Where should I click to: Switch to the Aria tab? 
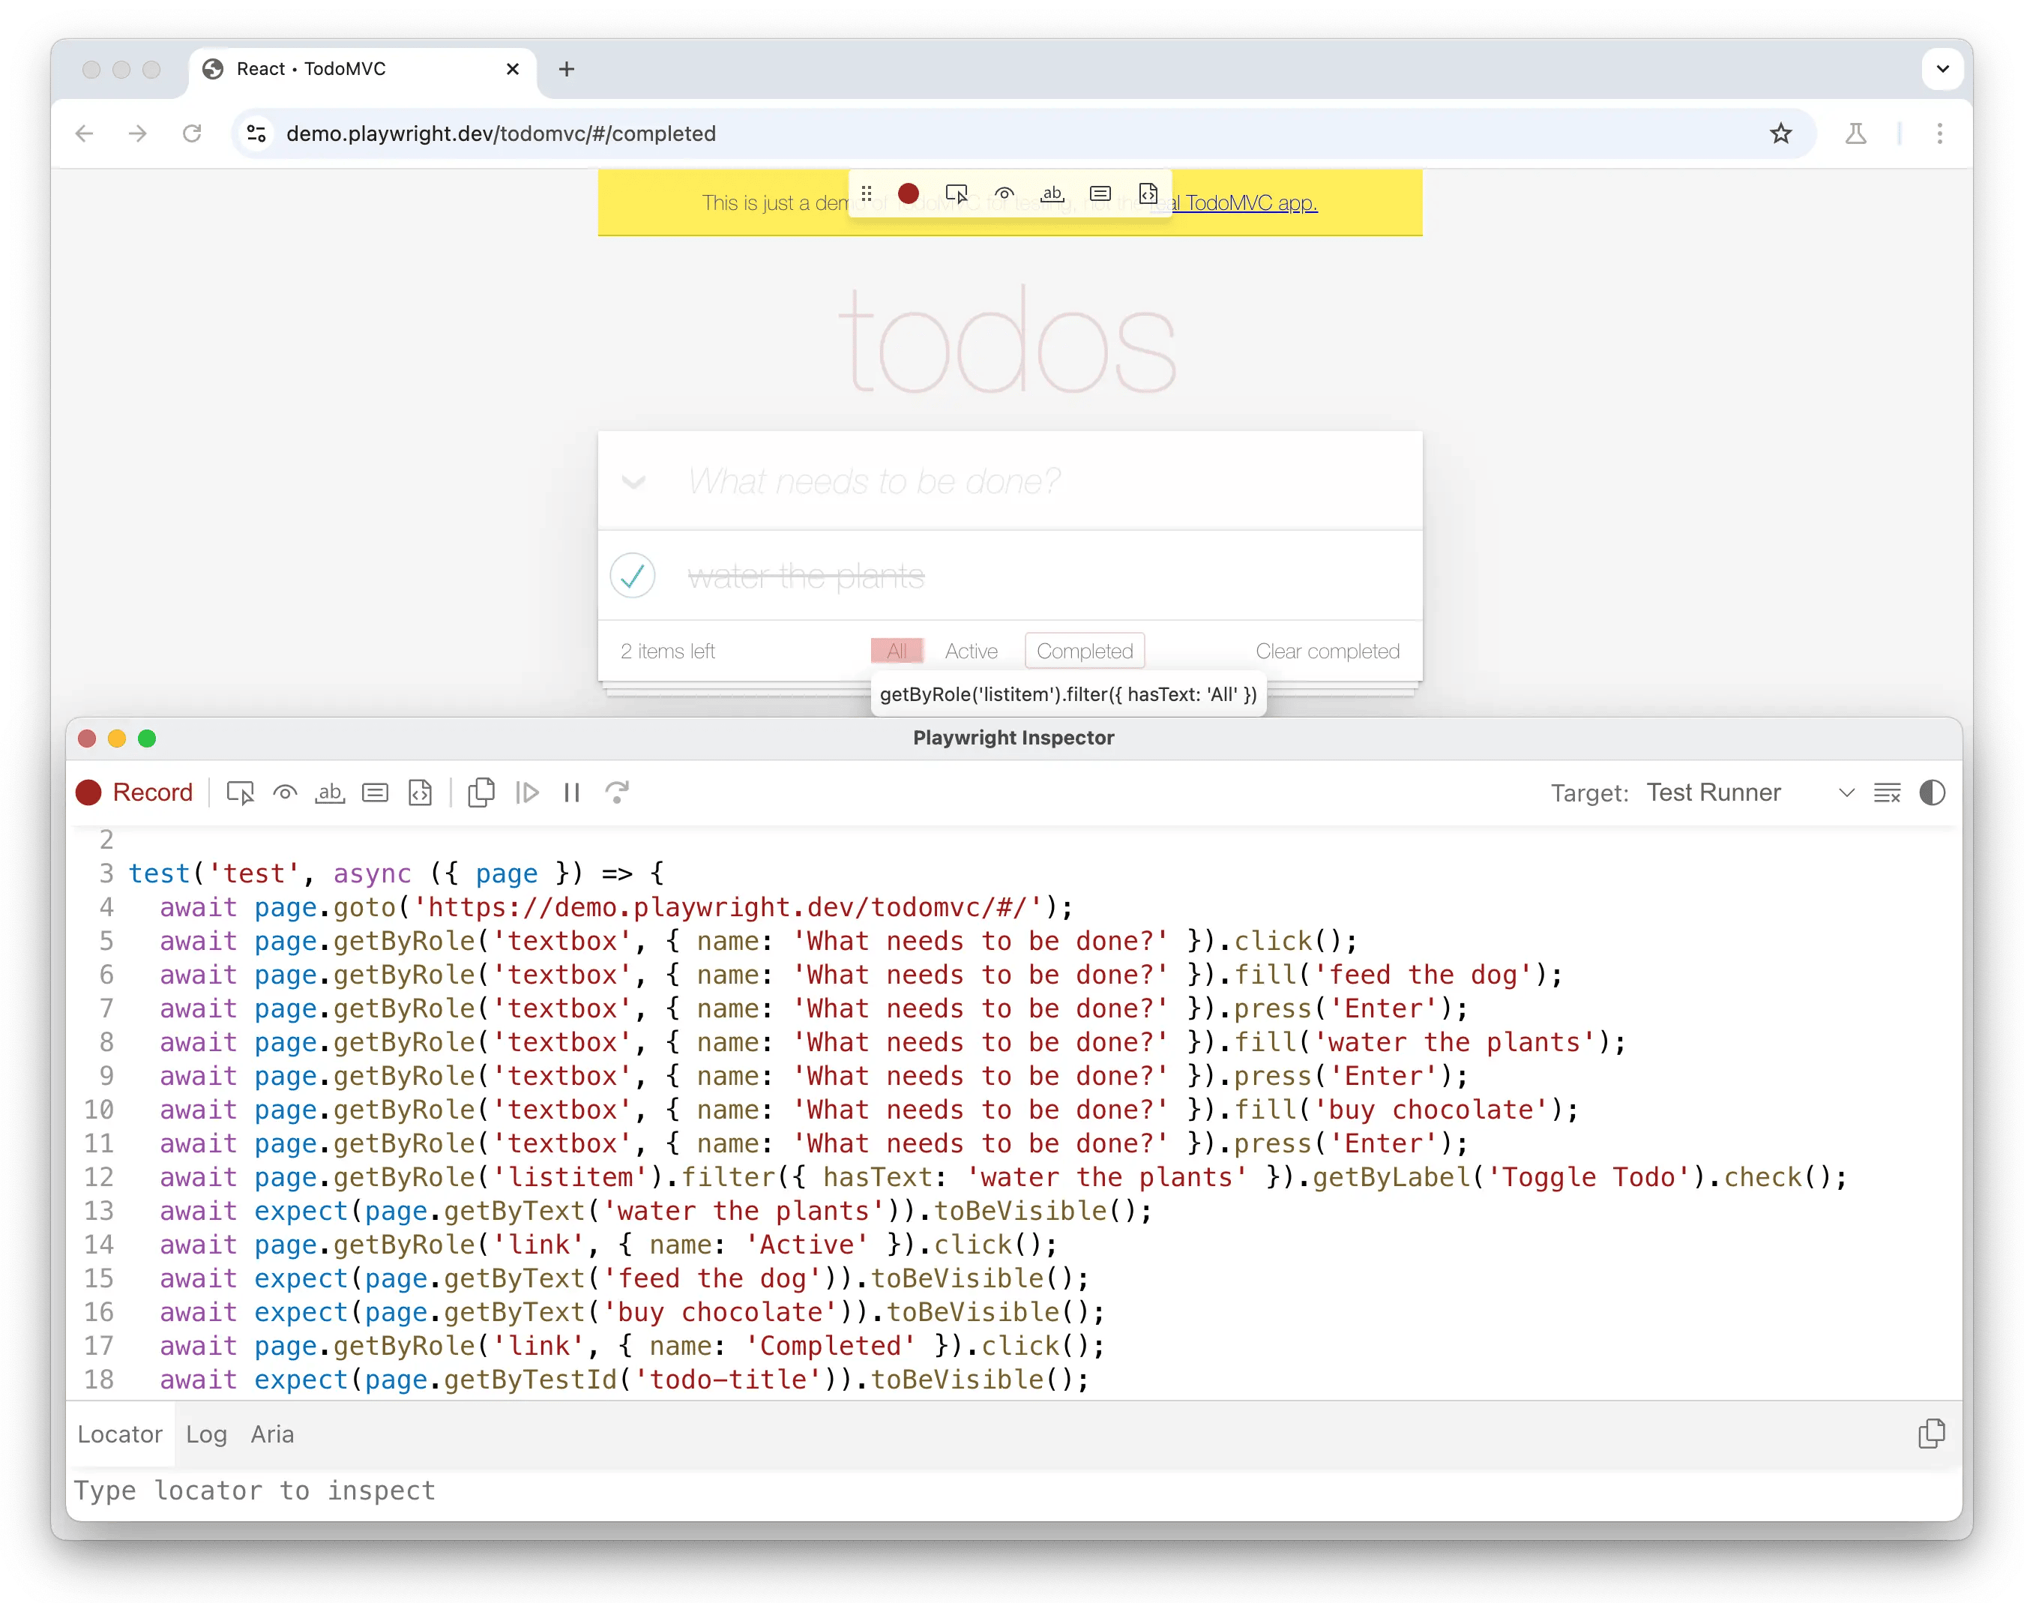click(x=272, y=1434)
